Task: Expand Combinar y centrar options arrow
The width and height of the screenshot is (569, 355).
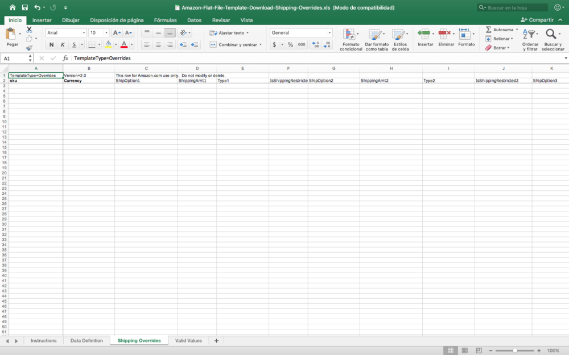Action: click(261, 44)
